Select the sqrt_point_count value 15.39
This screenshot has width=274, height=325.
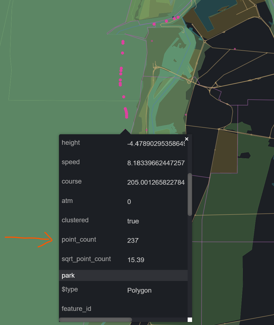click(136, 260)
